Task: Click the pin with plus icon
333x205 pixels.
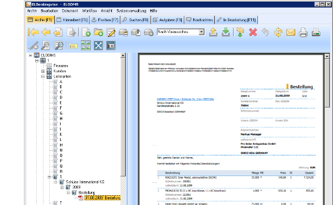Action: pos(34,45)
